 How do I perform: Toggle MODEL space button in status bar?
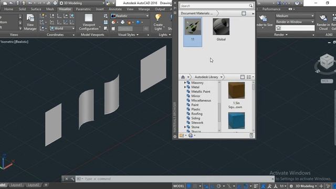click(x=178, y=186)
